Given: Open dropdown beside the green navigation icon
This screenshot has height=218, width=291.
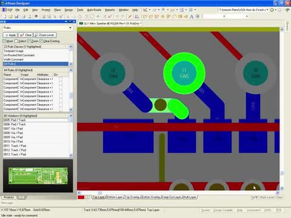Looking at the screenshot, I should [x=276, y=10].
